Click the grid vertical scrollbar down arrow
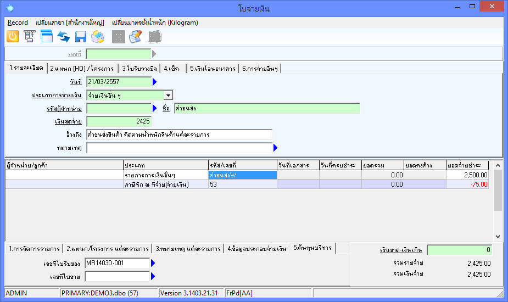The height and width of the screenshot is (302, 508). tap(498, 236)
